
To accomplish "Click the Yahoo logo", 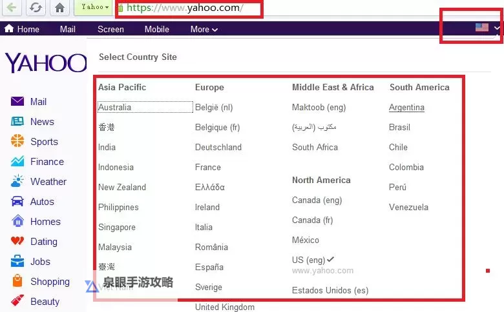I will click(46, 63).
